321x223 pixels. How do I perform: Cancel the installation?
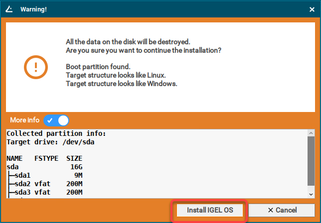(281, 210)
